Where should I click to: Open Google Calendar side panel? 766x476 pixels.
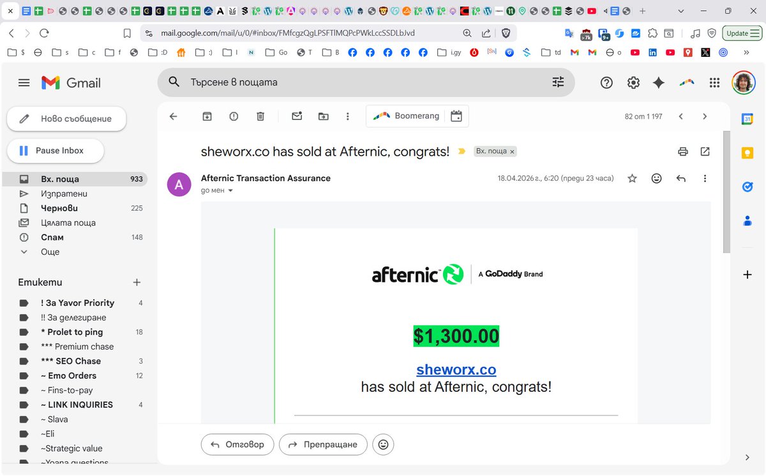747,119
